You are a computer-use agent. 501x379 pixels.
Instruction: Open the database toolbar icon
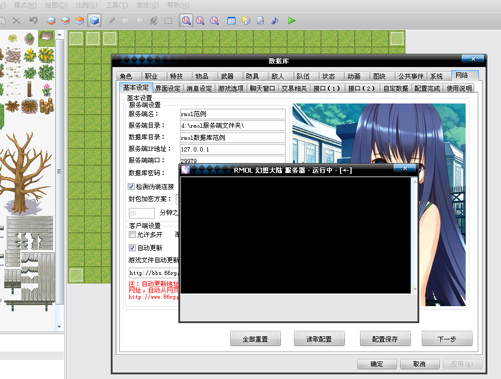point(231,21)
